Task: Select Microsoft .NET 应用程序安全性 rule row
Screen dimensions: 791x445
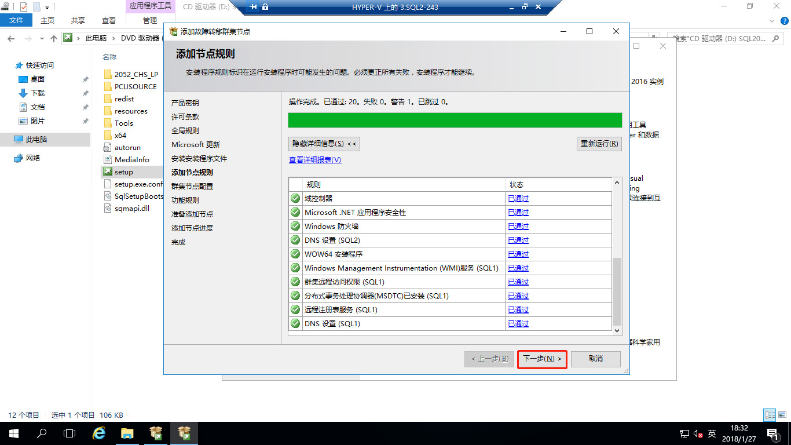Action: point(451,212)
